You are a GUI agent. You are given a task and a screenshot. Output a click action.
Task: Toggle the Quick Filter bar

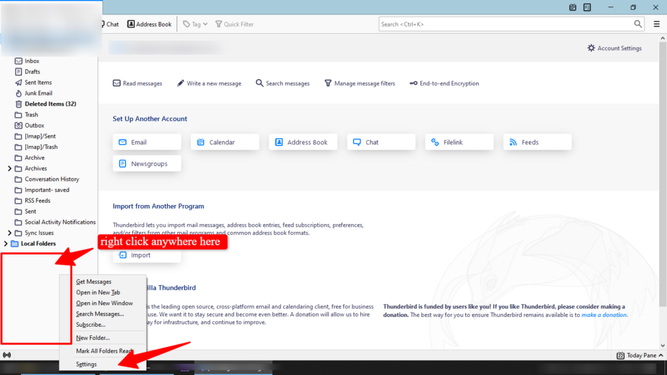click(234, 24)
